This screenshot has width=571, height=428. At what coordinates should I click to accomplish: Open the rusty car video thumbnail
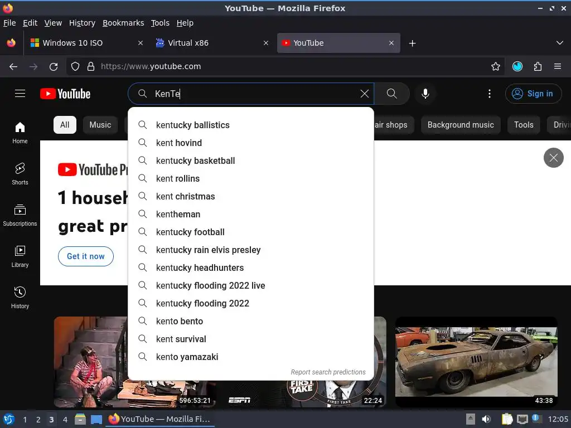pyautogui.click(x=476, y=362)
